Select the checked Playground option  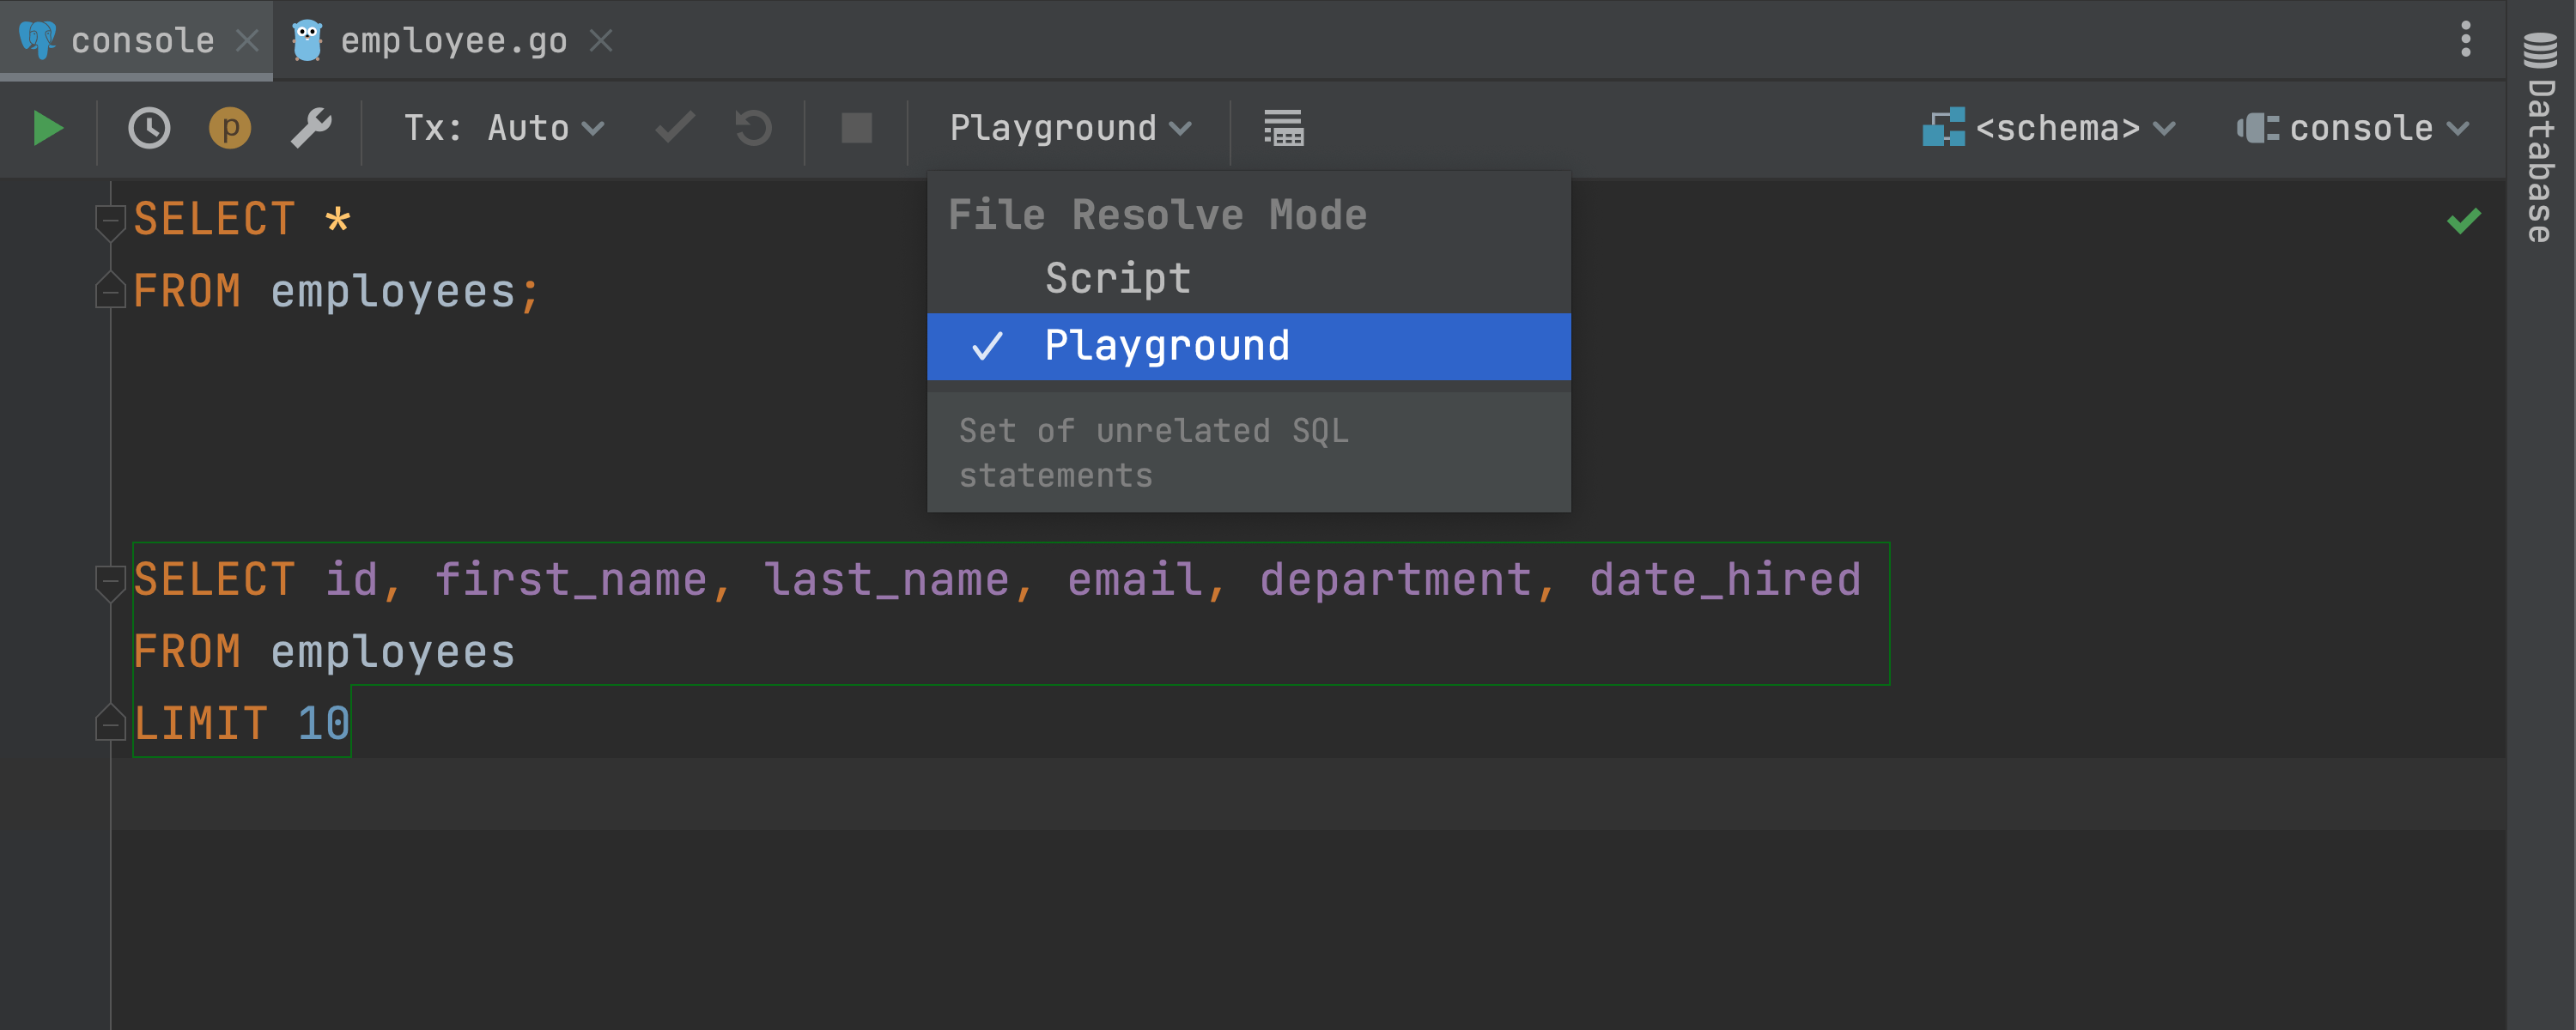pos(1166,346)
